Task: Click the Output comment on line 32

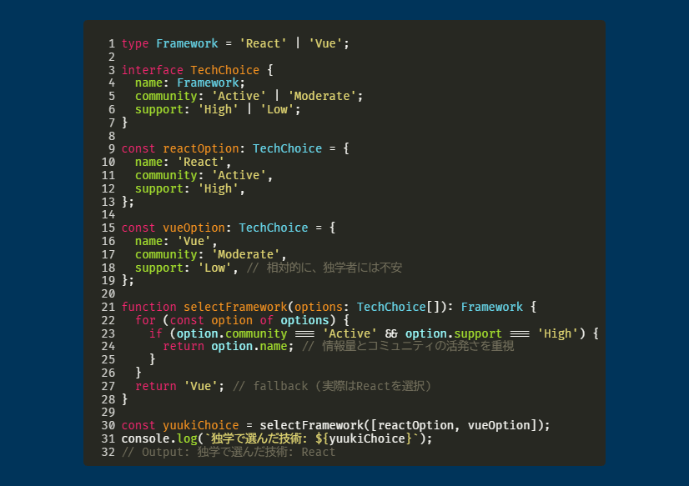Action: coord(229,452)
